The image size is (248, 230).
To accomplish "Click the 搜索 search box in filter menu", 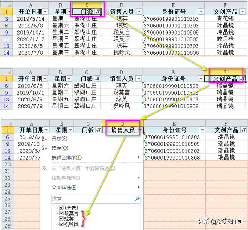I will [96, 198].
